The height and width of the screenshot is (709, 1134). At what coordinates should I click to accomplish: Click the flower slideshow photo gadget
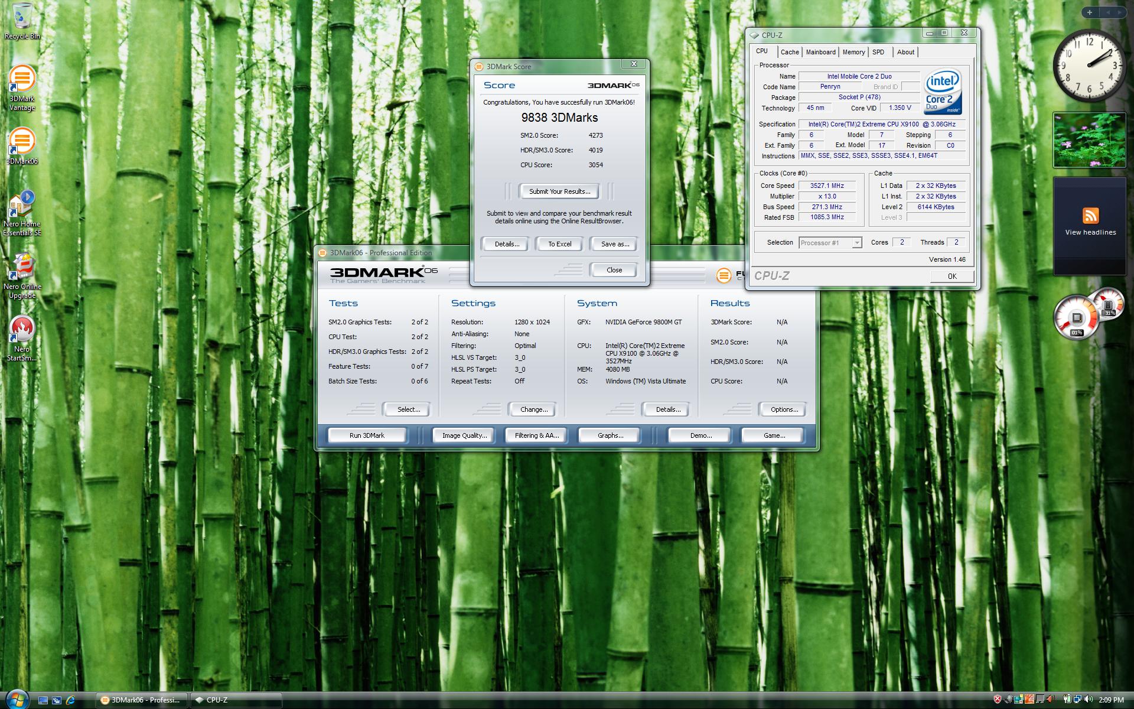[x=1090, y=140]
